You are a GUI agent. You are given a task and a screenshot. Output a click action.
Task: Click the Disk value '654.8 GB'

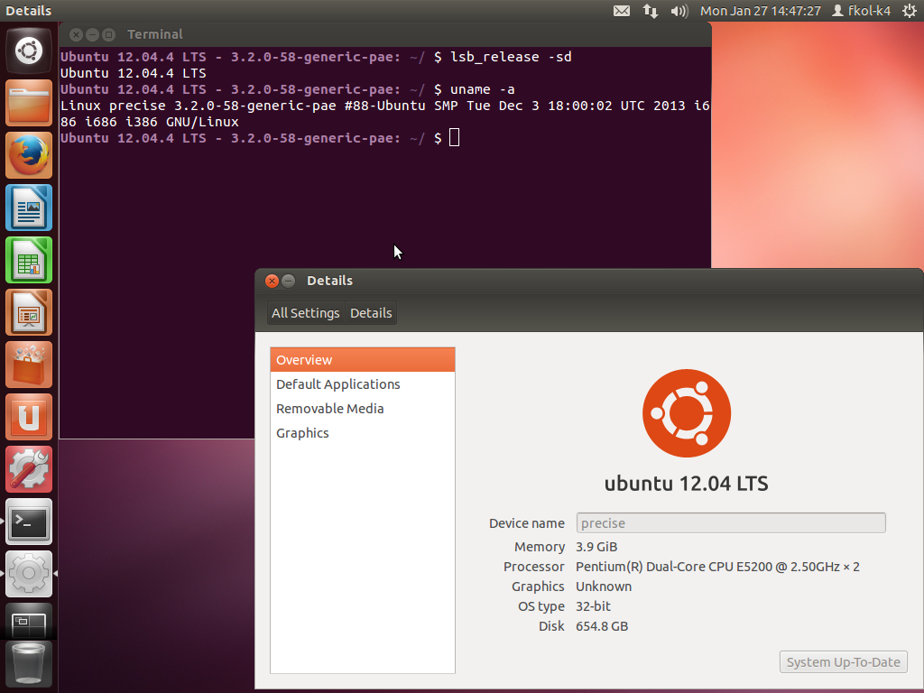(x=602, y=626)
